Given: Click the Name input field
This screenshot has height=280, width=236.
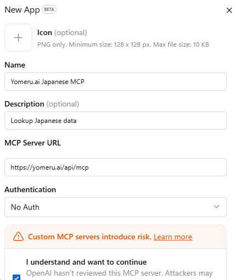Looking at the screenshot, I should (115, 82).
